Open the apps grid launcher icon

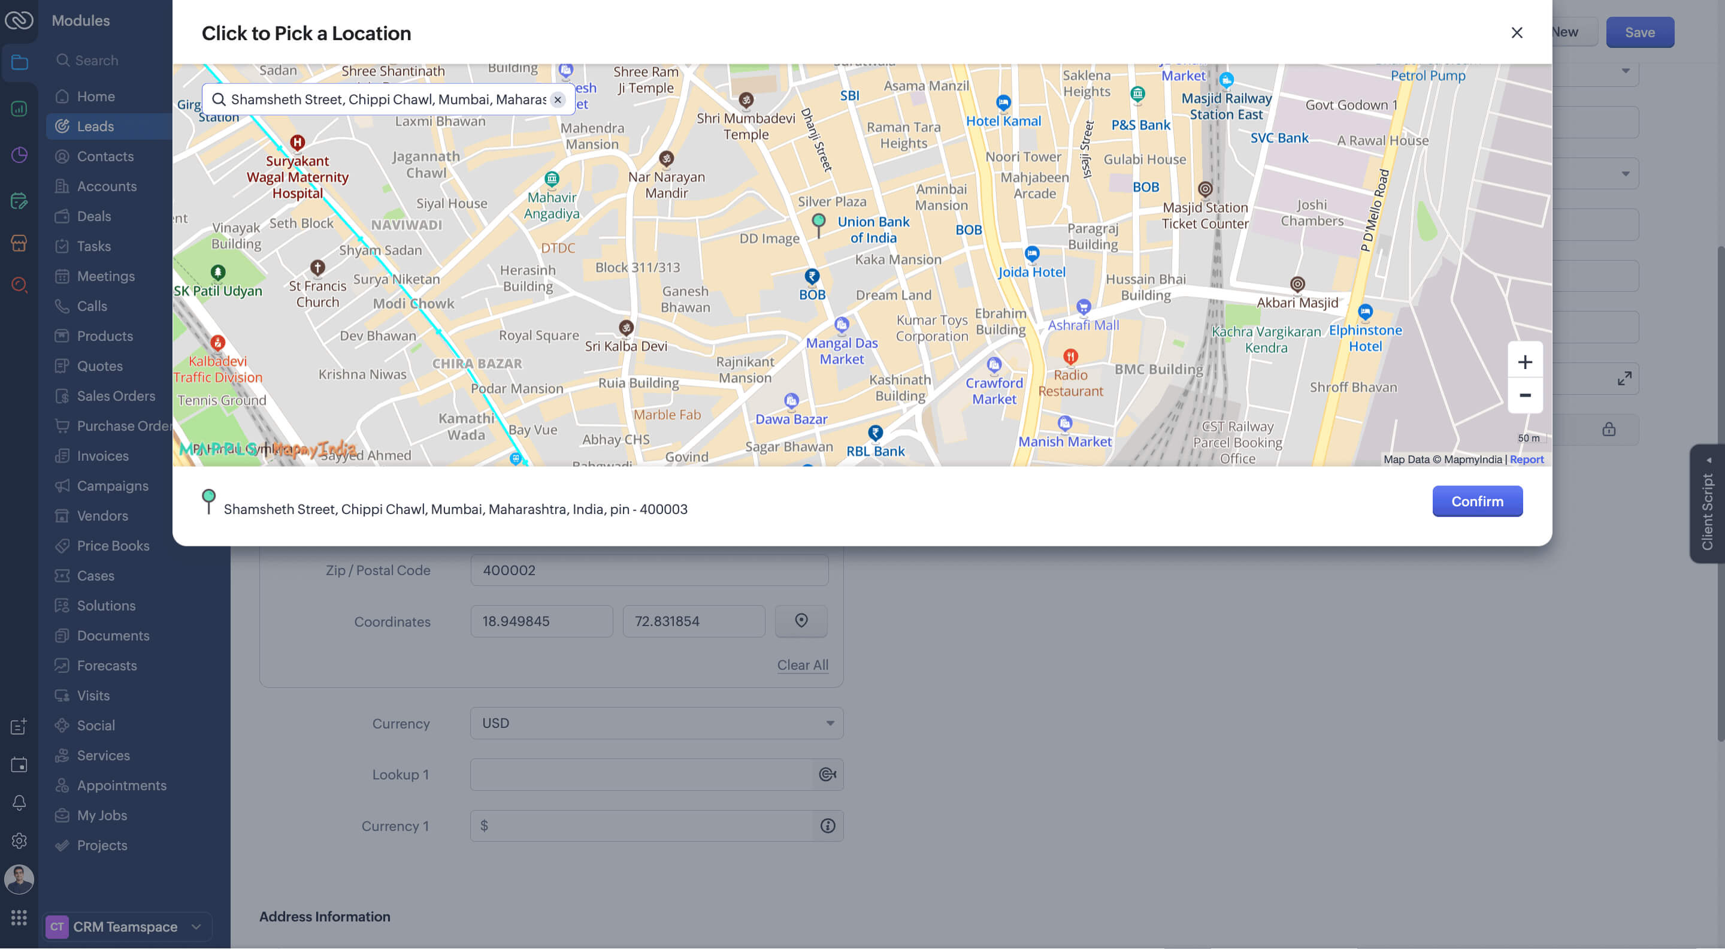19,917
